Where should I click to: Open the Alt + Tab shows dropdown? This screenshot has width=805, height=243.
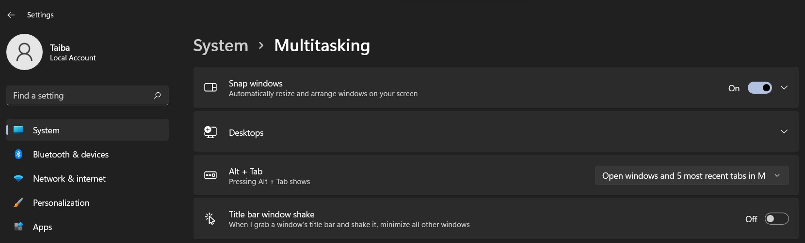692,175
